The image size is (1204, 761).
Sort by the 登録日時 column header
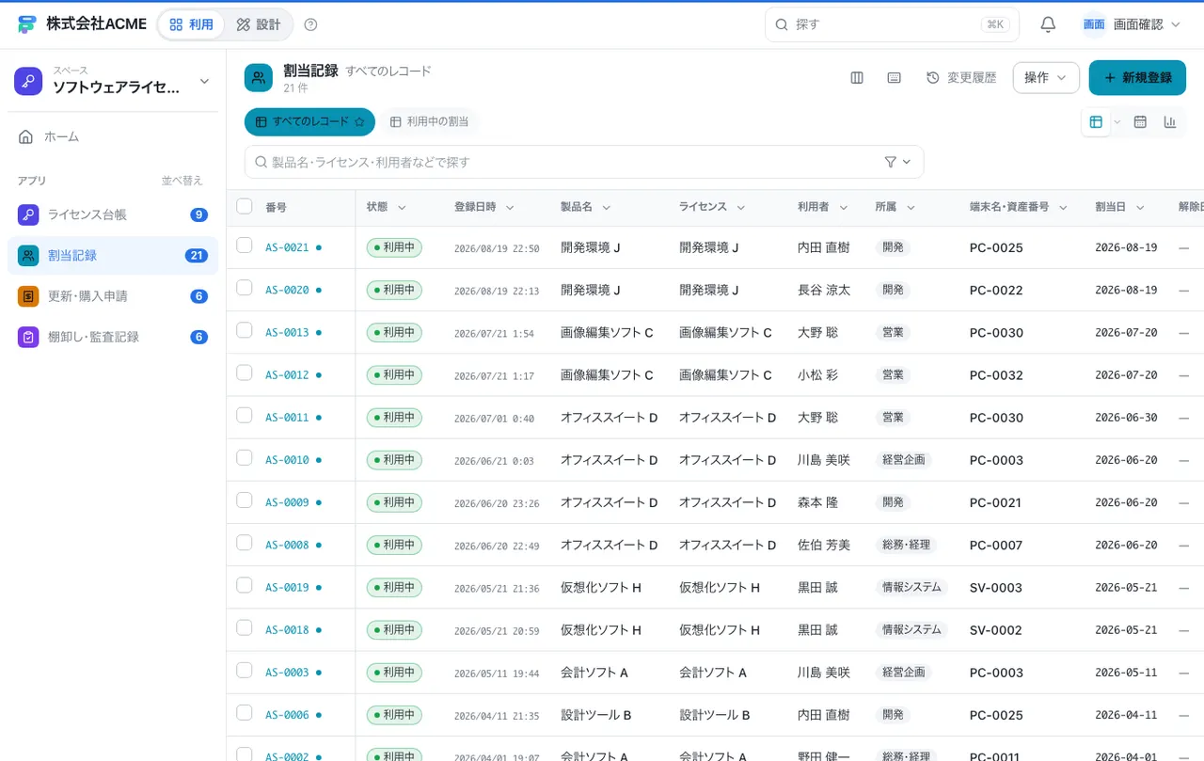[475, 207]
